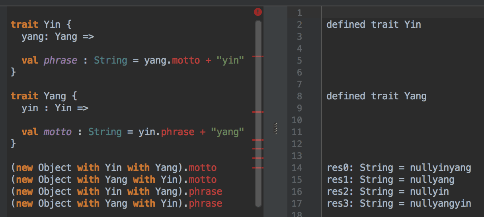Image resolution: width=484 pixels, height=217 pixels.
Task: Click the "yin" string literal in code
Action: pyautogui.click(x=230, y=60)
